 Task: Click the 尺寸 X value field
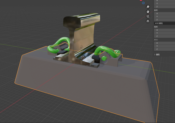(164, 43)
